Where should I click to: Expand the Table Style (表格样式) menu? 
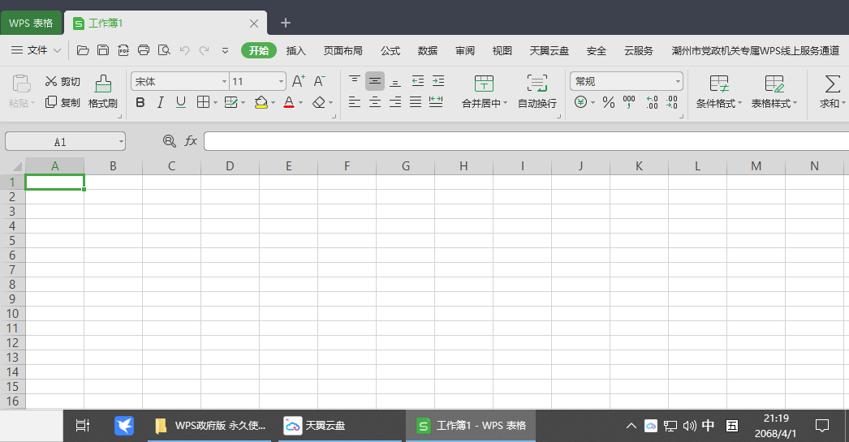(795, 103)
